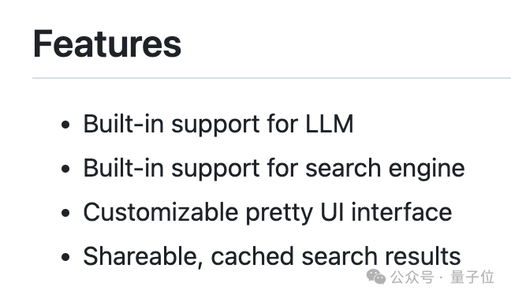Click 'Built-in' in the first bullet item
This screenshot has height=298, width=511.
point(124,124)
